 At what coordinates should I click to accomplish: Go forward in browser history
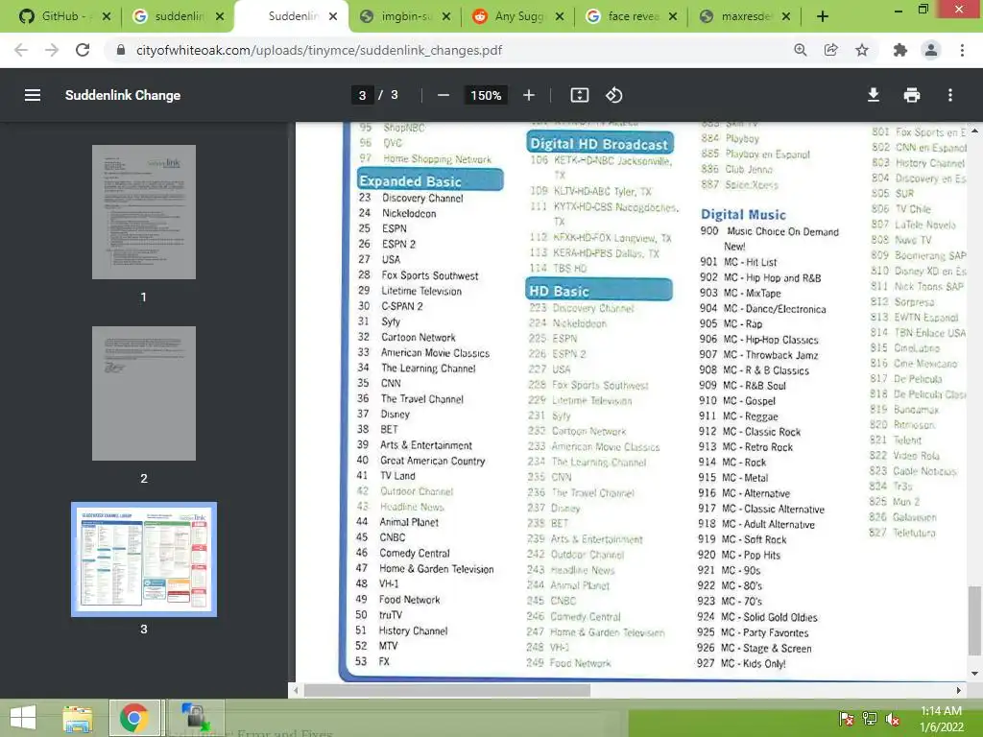coord(52,50)
